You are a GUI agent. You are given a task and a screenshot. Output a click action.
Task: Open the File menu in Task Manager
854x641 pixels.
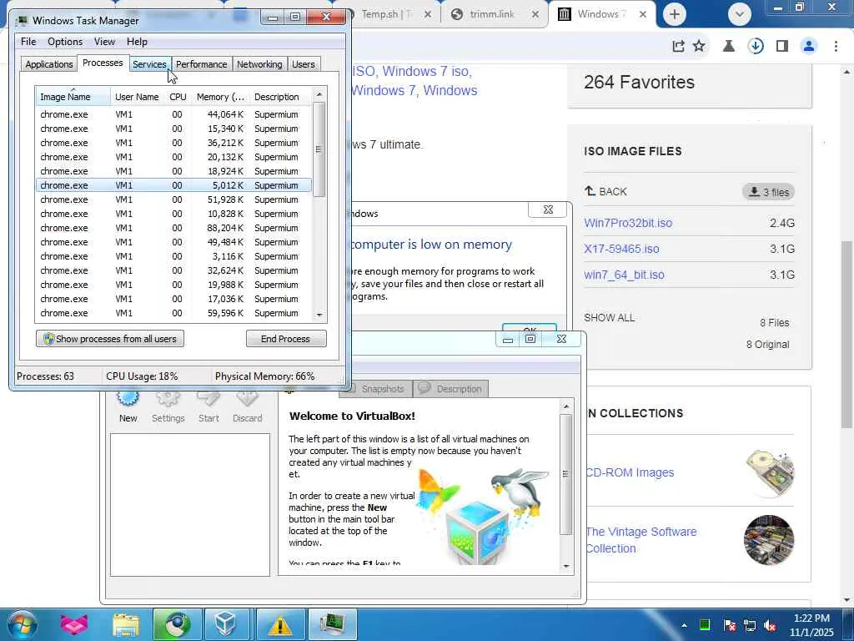[x=28, y=42]
